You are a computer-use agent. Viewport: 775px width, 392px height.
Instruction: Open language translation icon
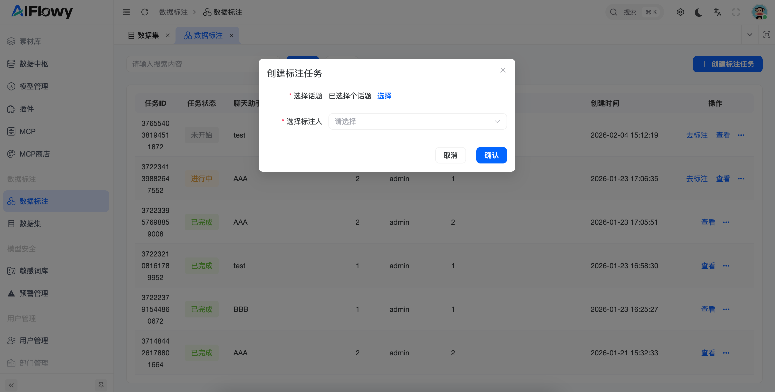pyautogui.click(x=717, y=12)
